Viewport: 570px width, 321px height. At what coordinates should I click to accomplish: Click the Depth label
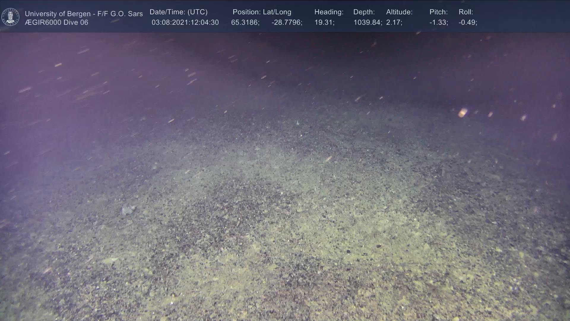[x=364, y=12]
